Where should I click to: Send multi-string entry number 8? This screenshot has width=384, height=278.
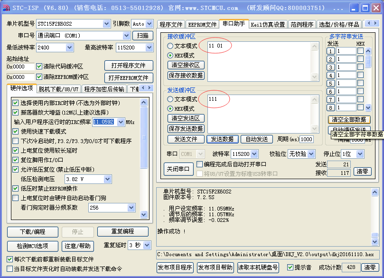pyautogui.click(x=331, y=107)
